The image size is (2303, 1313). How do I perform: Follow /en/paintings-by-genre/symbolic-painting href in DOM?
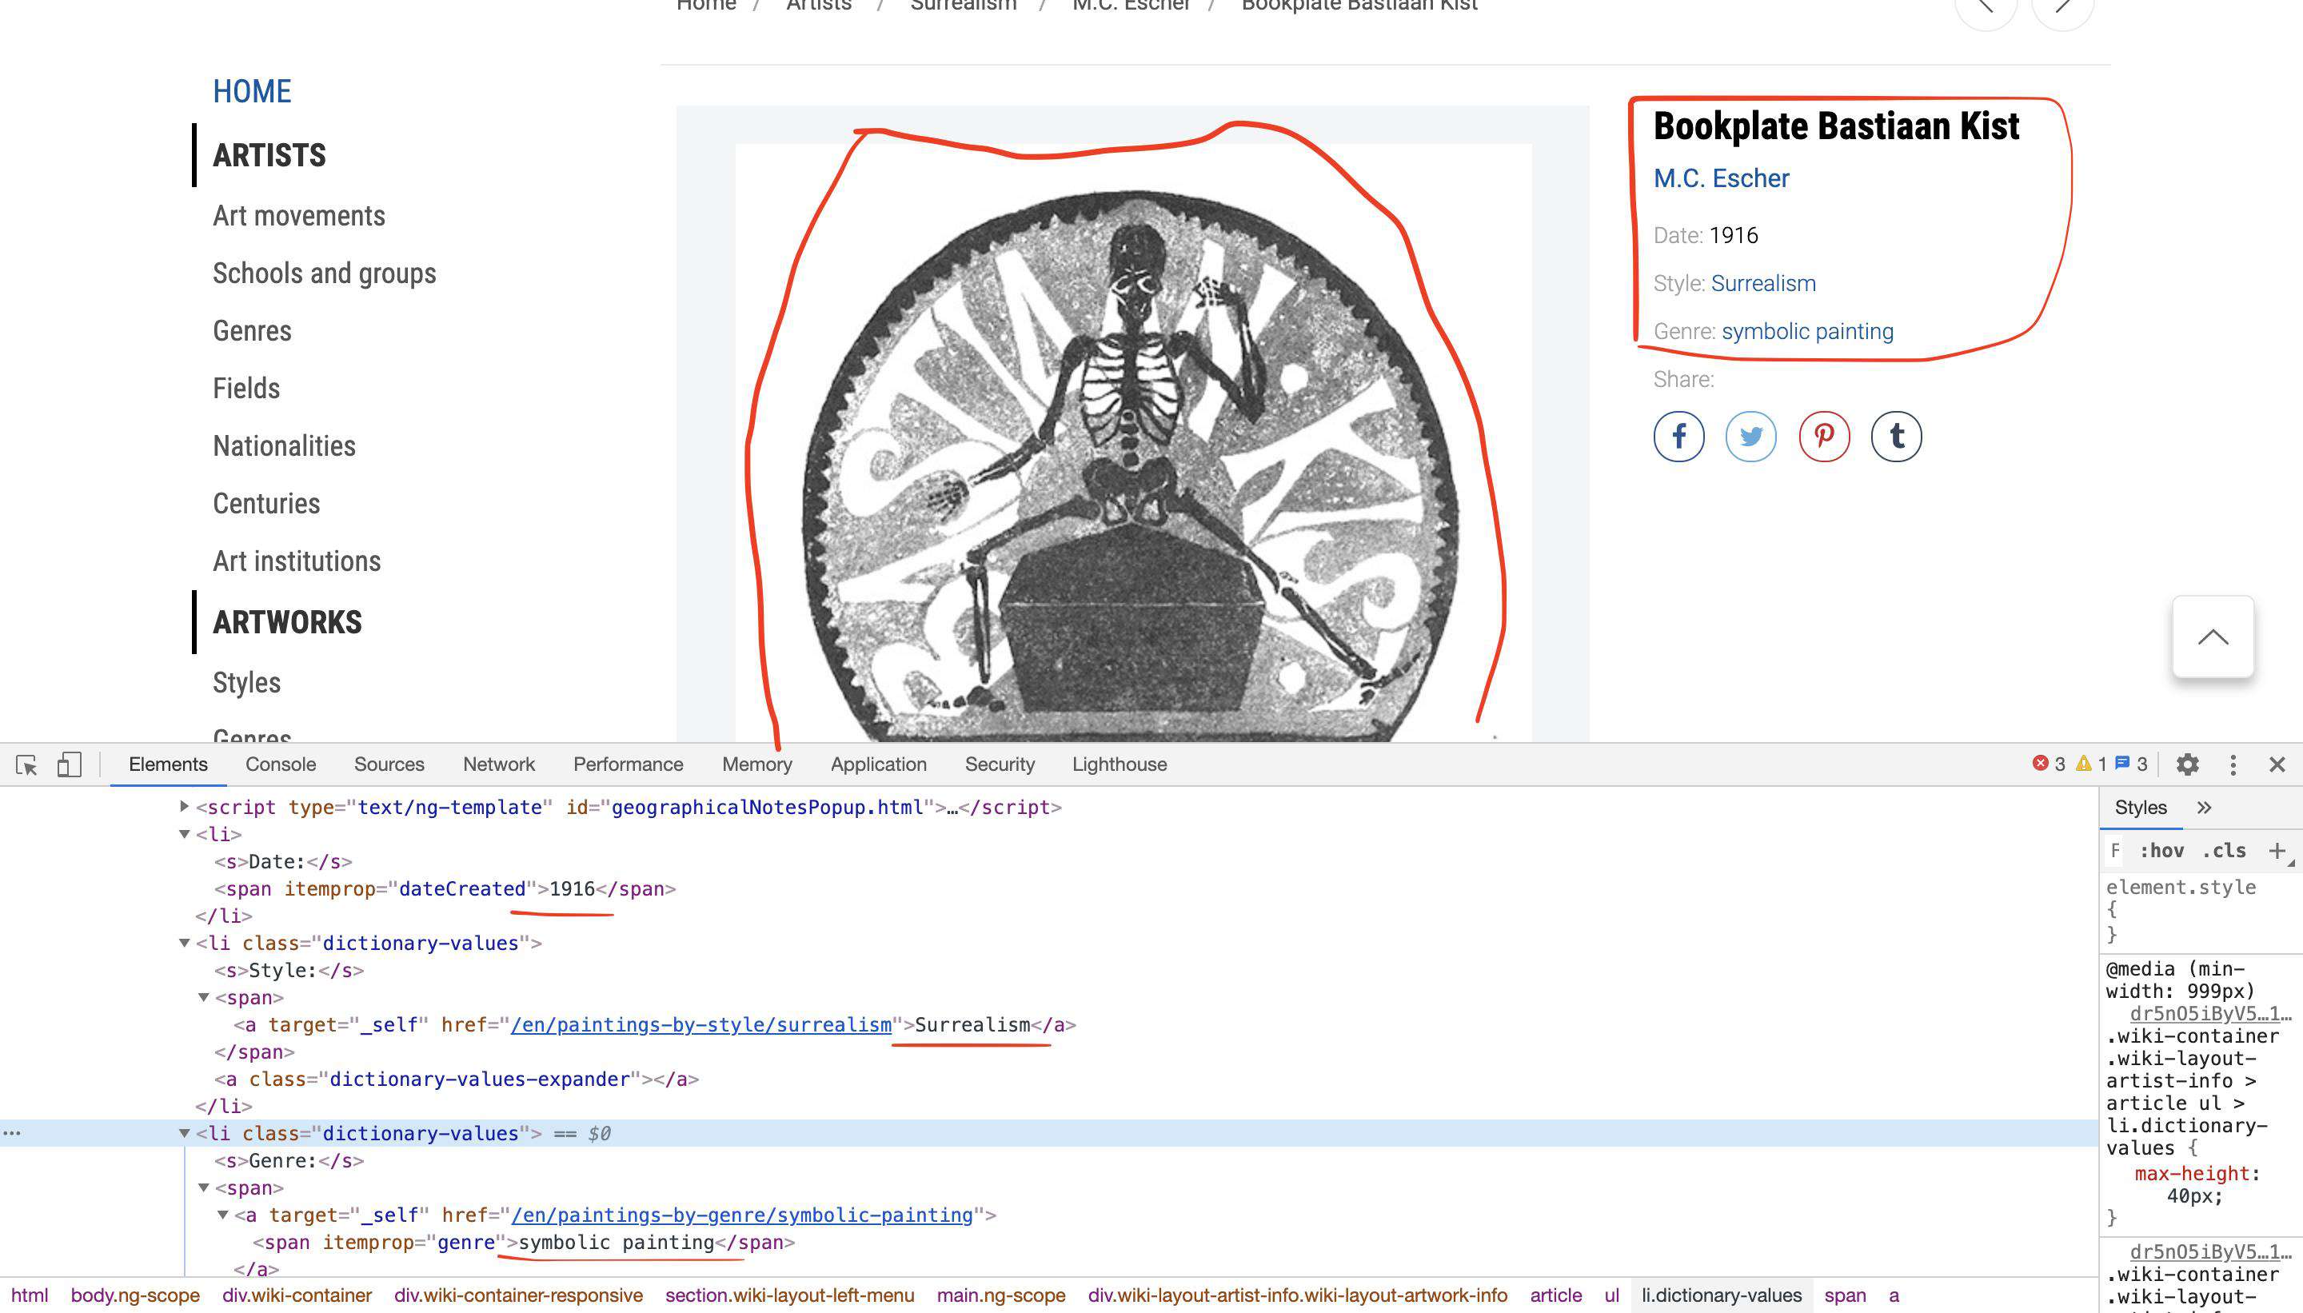point(741,1215)
